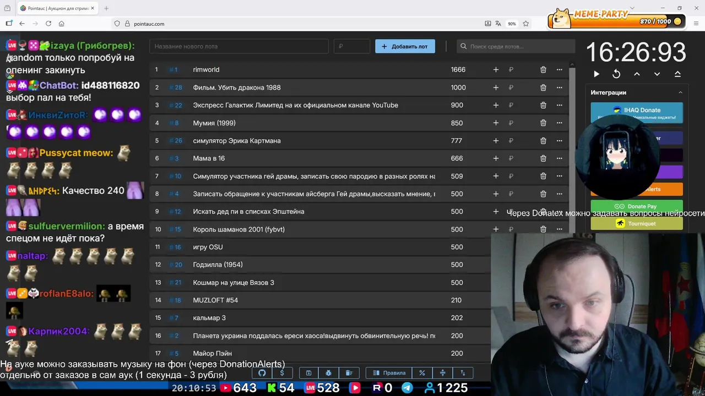The height and width of the screenshot is (396, 705).
Task: Reload the page in browser
Action: [x=48, y=24]
